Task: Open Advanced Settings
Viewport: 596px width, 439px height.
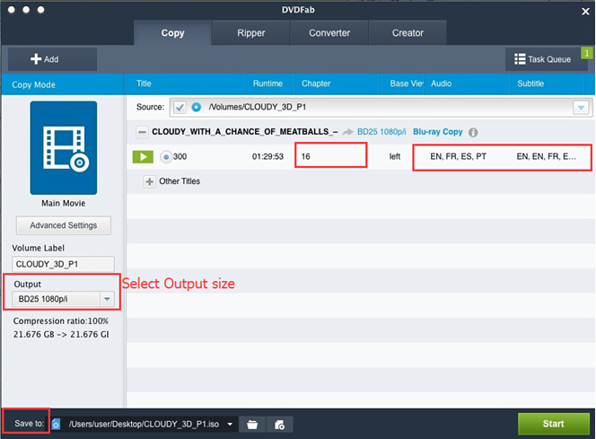Action: point(64,225)
